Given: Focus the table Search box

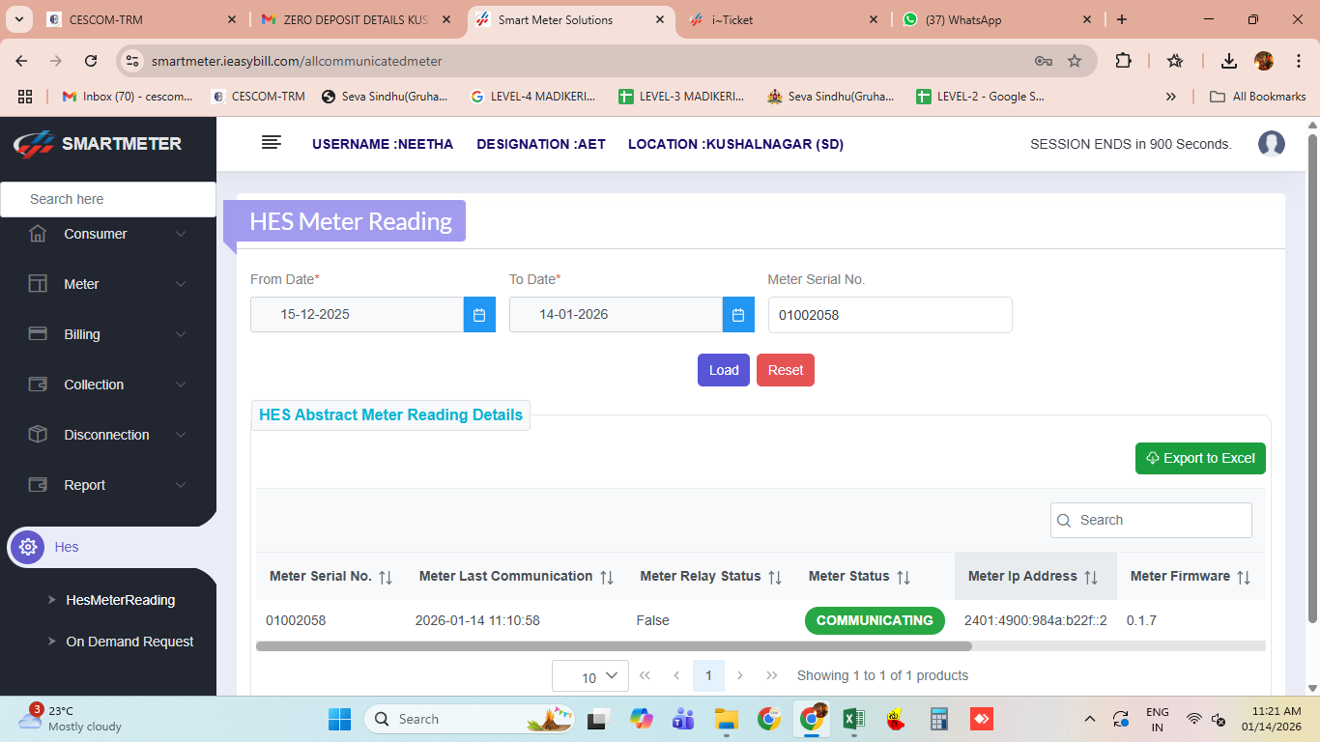Looking at the screenshot, I should point(1151,520).
